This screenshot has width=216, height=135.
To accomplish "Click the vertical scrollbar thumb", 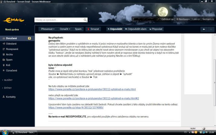I will coord(214,83).
